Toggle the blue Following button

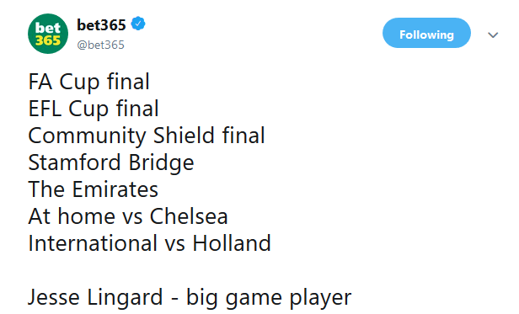[x=426, y=33]
